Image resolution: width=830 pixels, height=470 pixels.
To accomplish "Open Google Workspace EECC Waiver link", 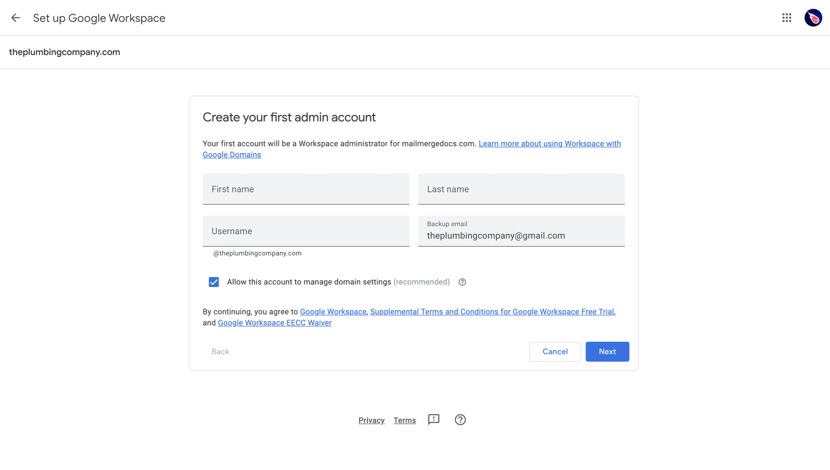I will (275, 323).
